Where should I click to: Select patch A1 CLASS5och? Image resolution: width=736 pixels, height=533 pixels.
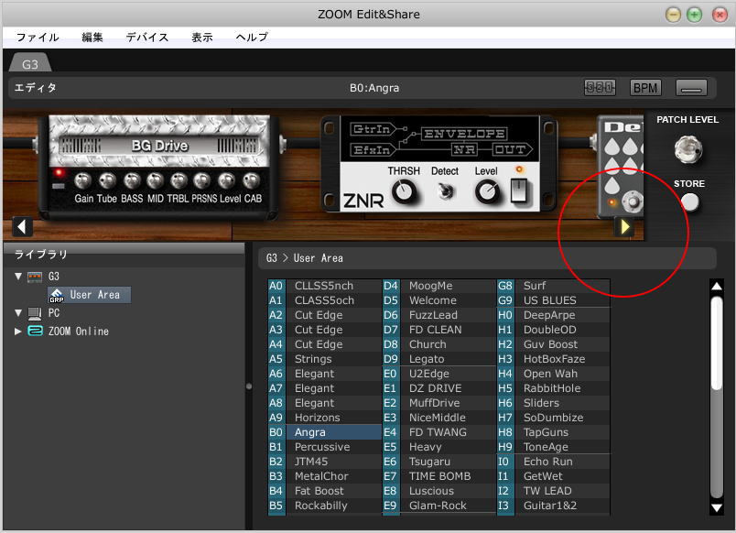click(324, 300)
